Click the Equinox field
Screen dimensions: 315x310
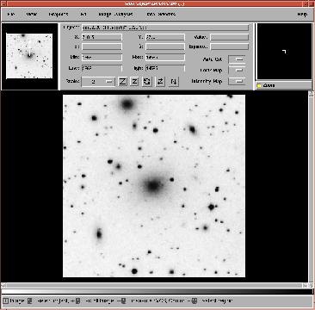pos(229,46)
